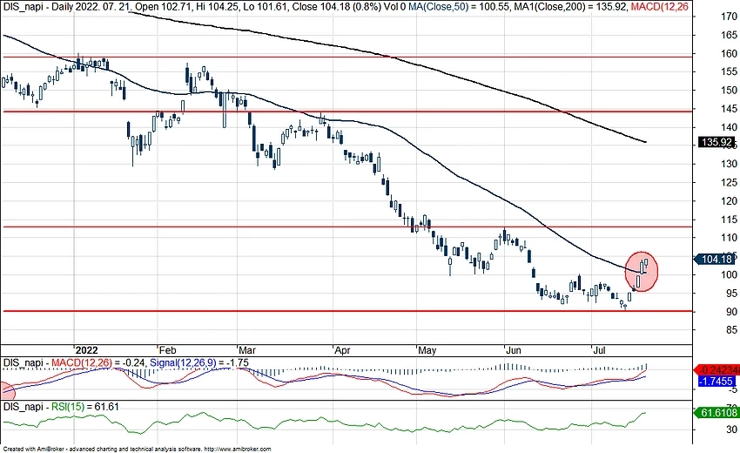The image size is (740, 453).
Task: Click the 95 price axis label
Action: tap(731, 294)
